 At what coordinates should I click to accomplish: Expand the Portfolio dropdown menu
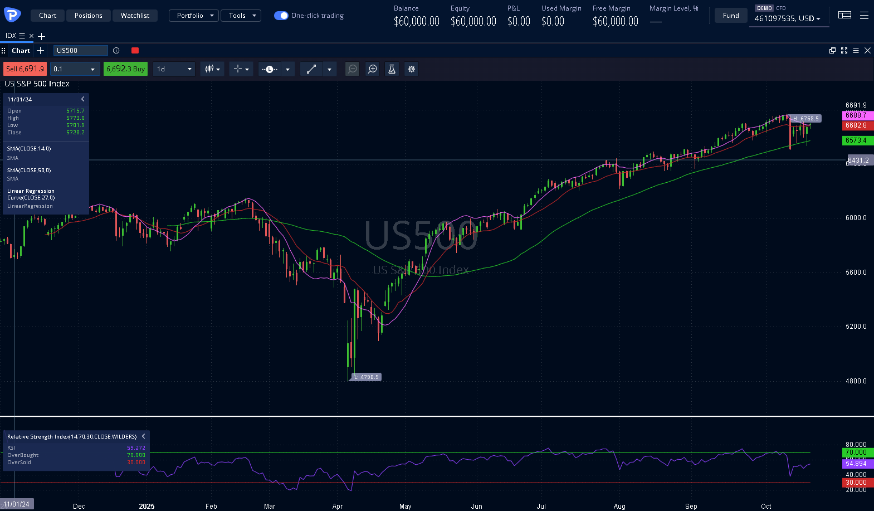pos(193,16)
